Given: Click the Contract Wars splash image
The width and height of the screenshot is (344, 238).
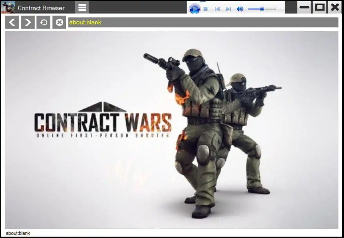Looking at the screenshot, I should click(x=172, y=130).
